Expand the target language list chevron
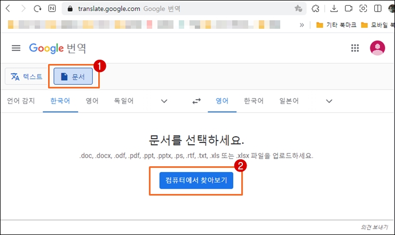 pos(329,101)
